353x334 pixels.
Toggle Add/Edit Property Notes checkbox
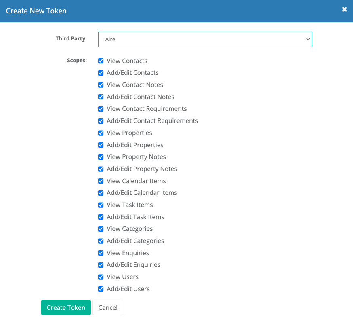pyautogui.click(x=101, y=169)
